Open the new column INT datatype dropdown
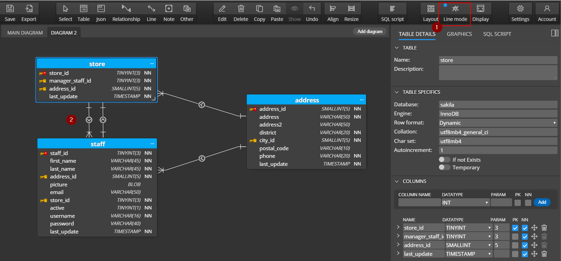561x261 pixels. pyautogui.click(x=466, y=202)
